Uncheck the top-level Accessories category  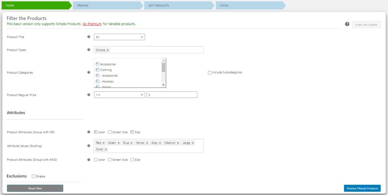point(97,64)
